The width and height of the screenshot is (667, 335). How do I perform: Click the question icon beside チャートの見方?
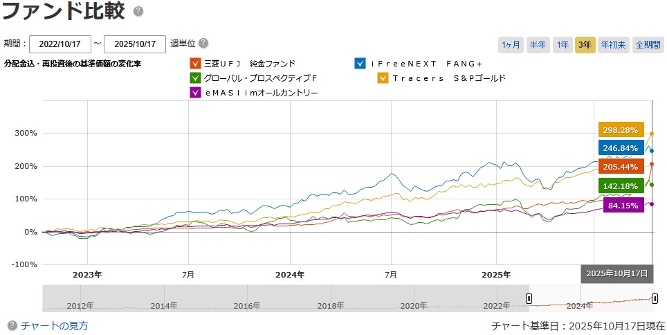(x=12, y=325)
